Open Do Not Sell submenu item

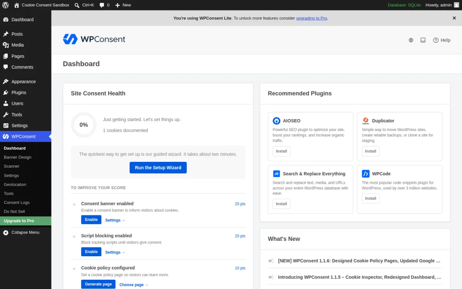pos(14,211)
